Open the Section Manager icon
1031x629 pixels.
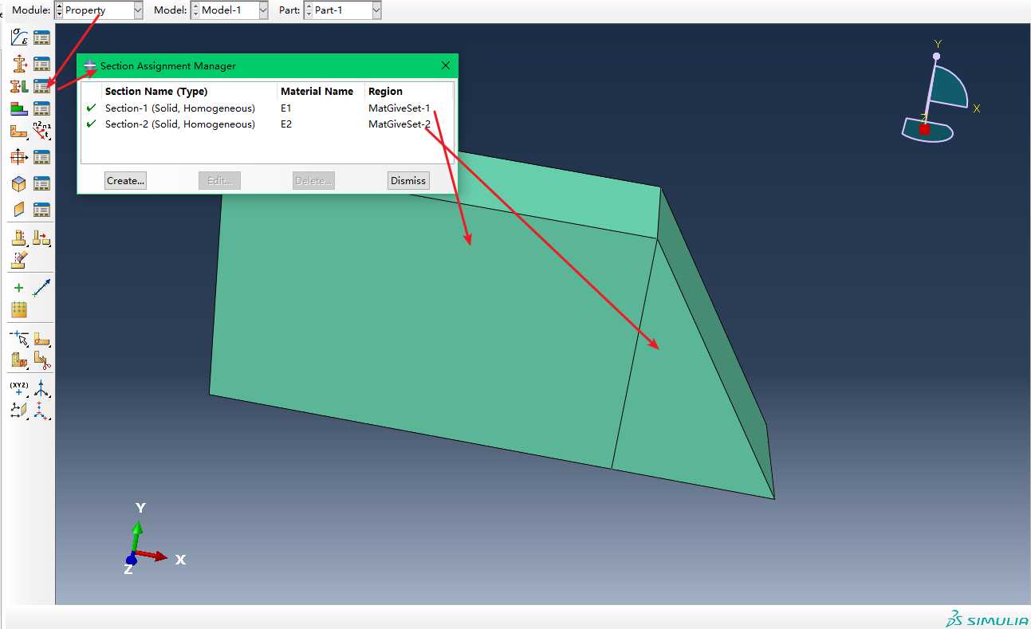coord(42,64)
